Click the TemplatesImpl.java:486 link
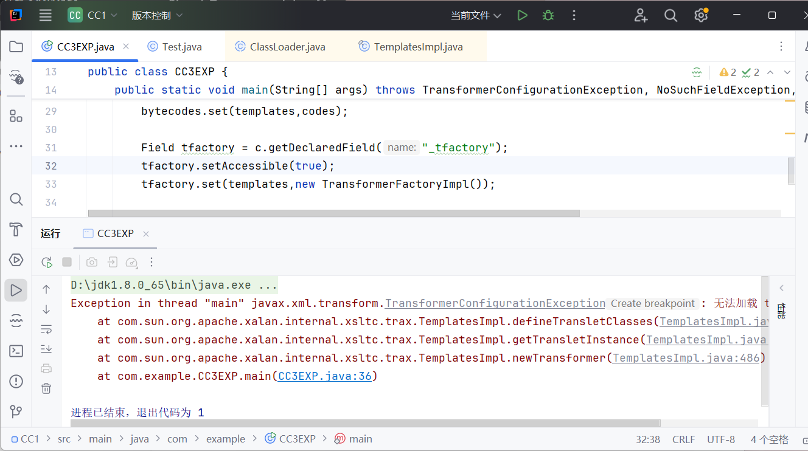Image resolution: width=808 pixels, height=451 pixels. (x=686, y=358)
